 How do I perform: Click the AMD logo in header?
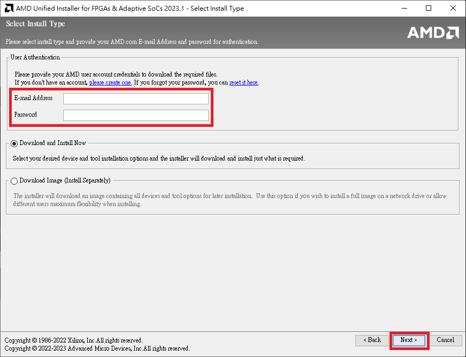(433, 33)
